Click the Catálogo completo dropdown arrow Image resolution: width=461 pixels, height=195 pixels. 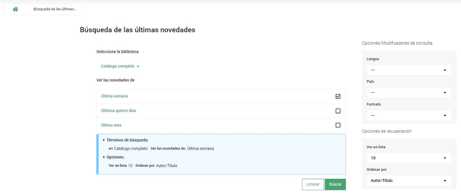(138, 67)
